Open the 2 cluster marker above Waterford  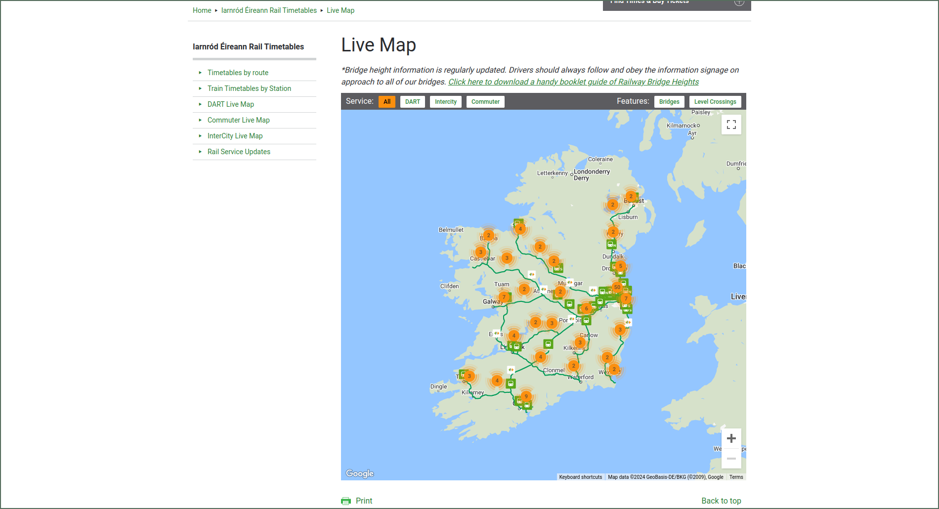573,366
